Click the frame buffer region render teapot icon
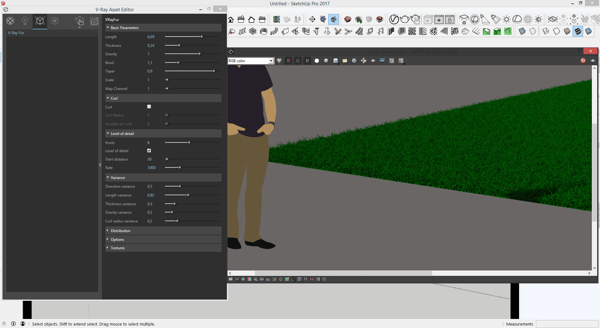Image resolution: width=600 pixels, height=328 pixels. pyautogui.click(x=373, y=61)
